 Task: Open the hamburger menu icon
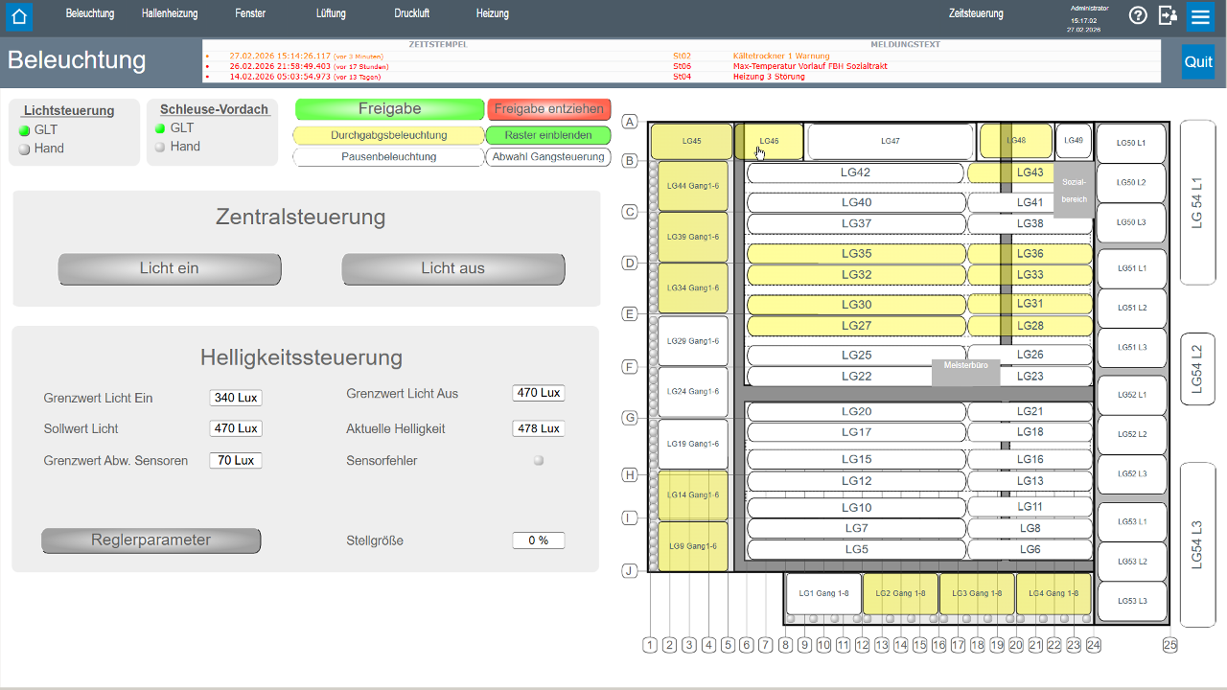click(1200, 16)
